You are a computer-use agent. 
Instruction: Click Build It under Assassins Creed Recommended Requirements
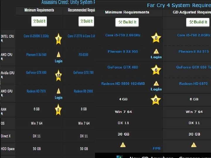86,21
